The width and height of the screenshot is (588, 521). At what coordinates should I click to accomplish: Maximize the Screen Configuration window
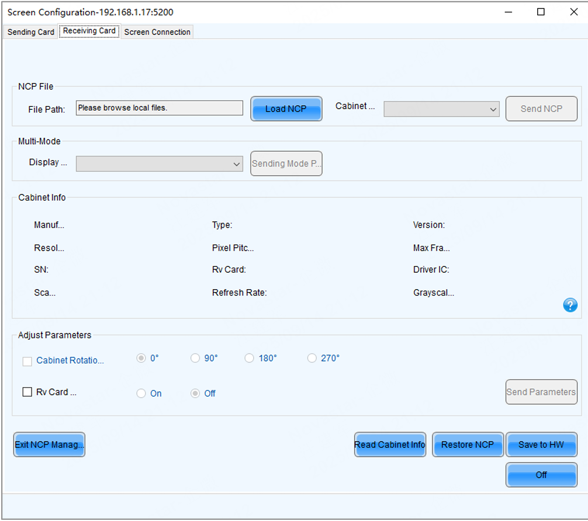pos(541,12)
